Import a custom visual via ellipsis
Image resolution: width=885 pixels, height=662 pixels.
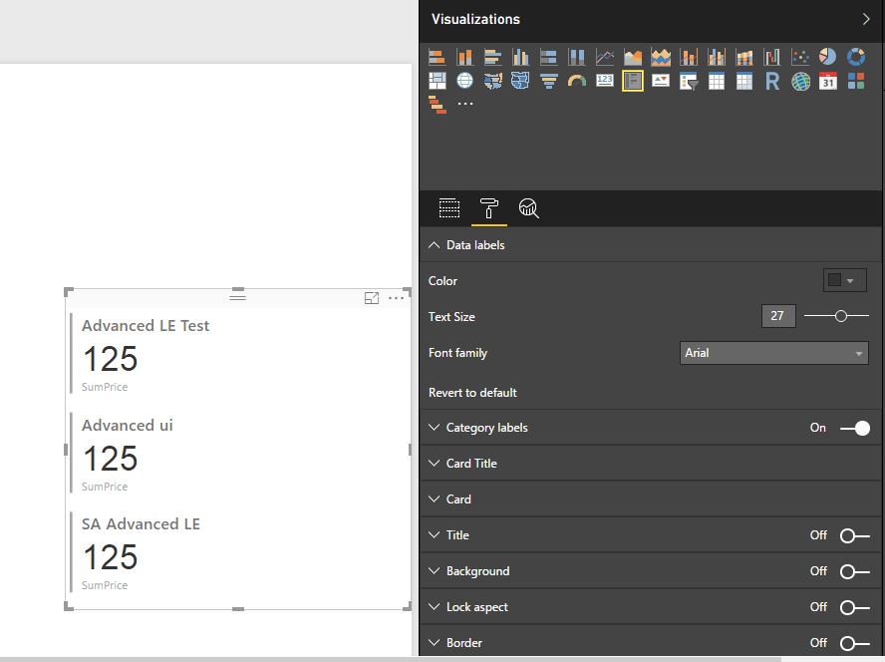click(465, 104)
